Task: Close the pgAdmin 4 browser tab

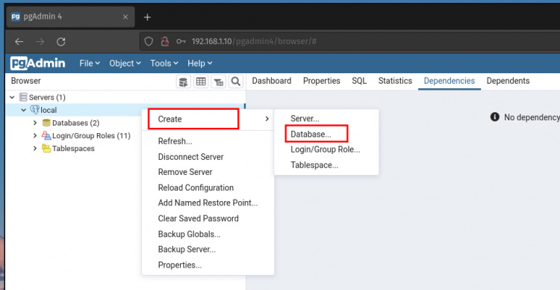Action: point(125,16)
